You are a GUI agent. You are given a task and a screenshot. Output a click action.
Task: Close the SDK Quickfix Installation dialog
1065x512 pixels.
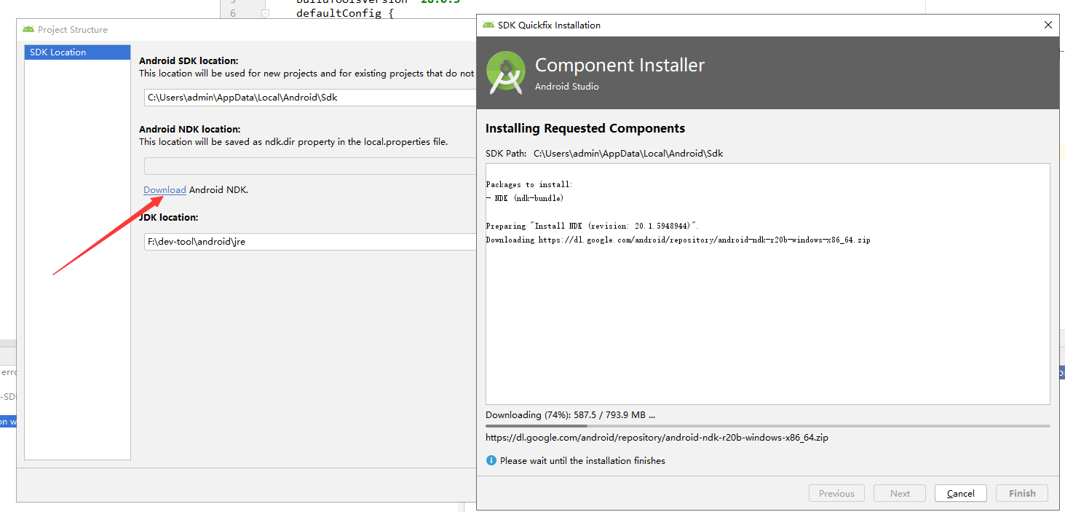1048,25
